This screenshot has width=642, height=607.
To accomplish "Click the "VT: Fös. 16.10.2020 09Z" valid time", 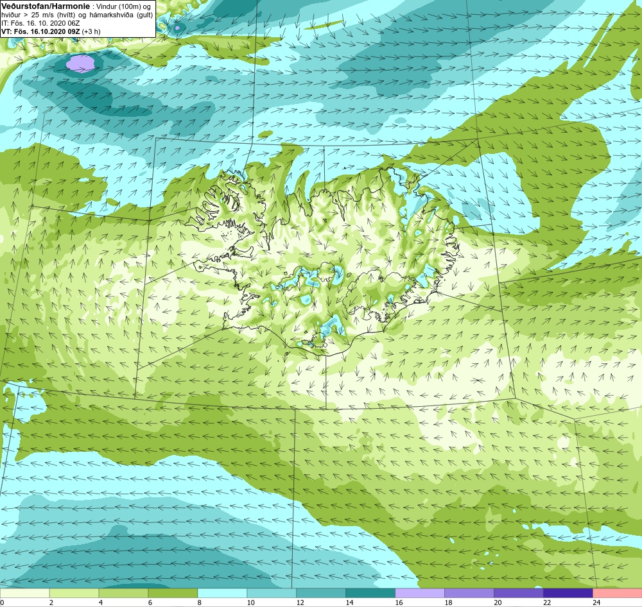I will click(x=41, y=31).
